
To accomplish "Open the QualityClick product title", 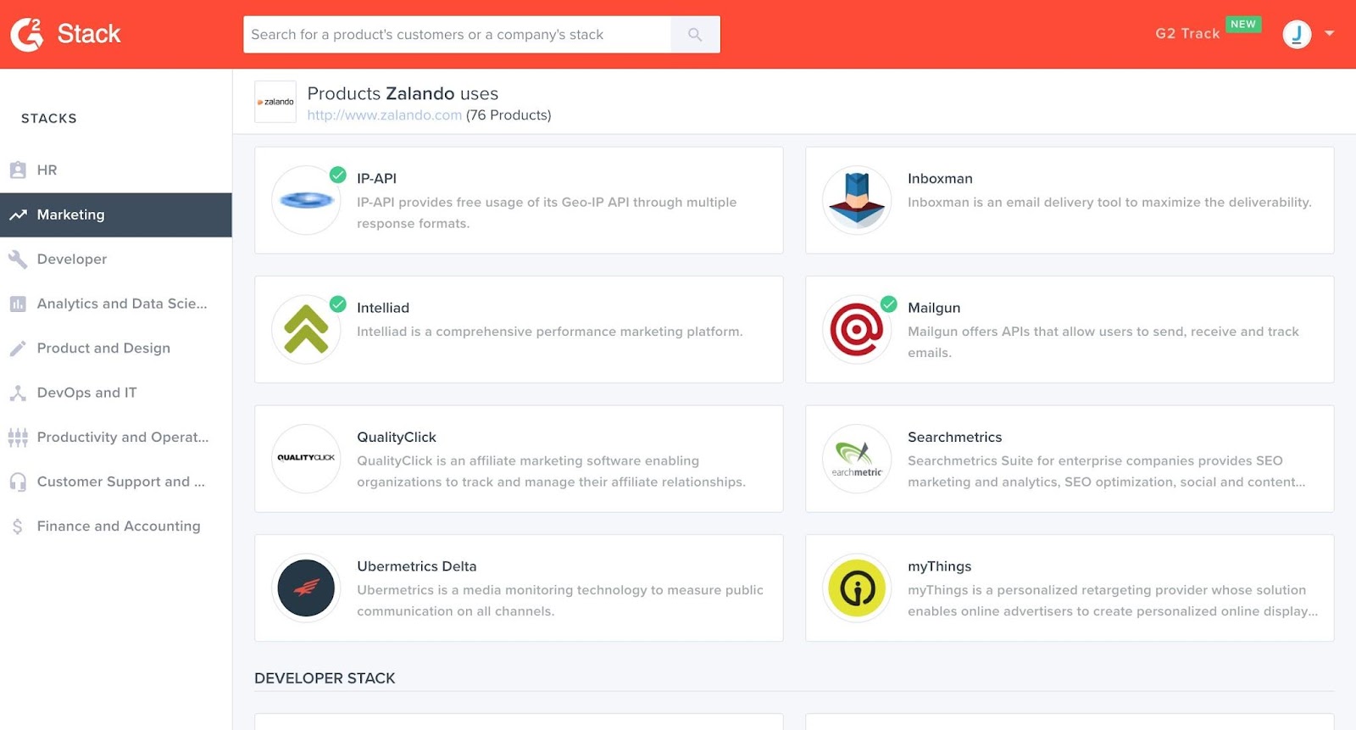I will pyautogui.click(x=397, y=437).
